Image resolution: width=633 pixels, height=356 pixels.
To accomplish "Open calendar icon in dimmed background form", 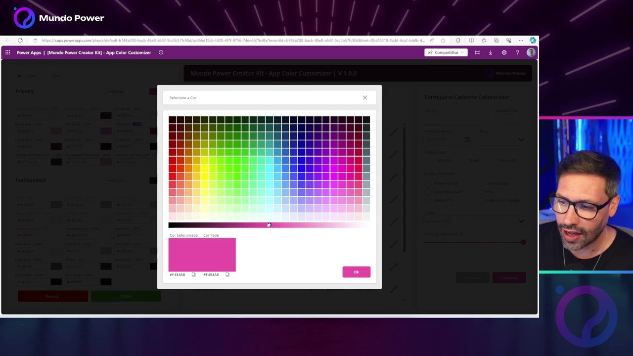I will [x=467, y=140].
